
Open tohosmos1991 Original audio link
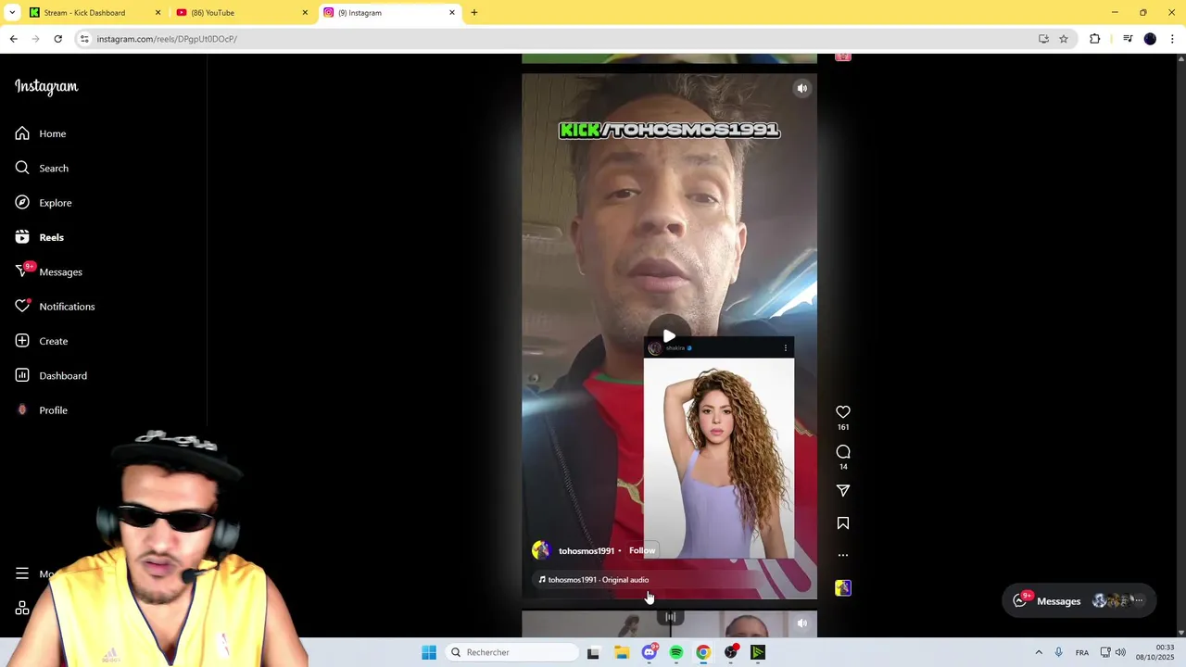[599, 580]
